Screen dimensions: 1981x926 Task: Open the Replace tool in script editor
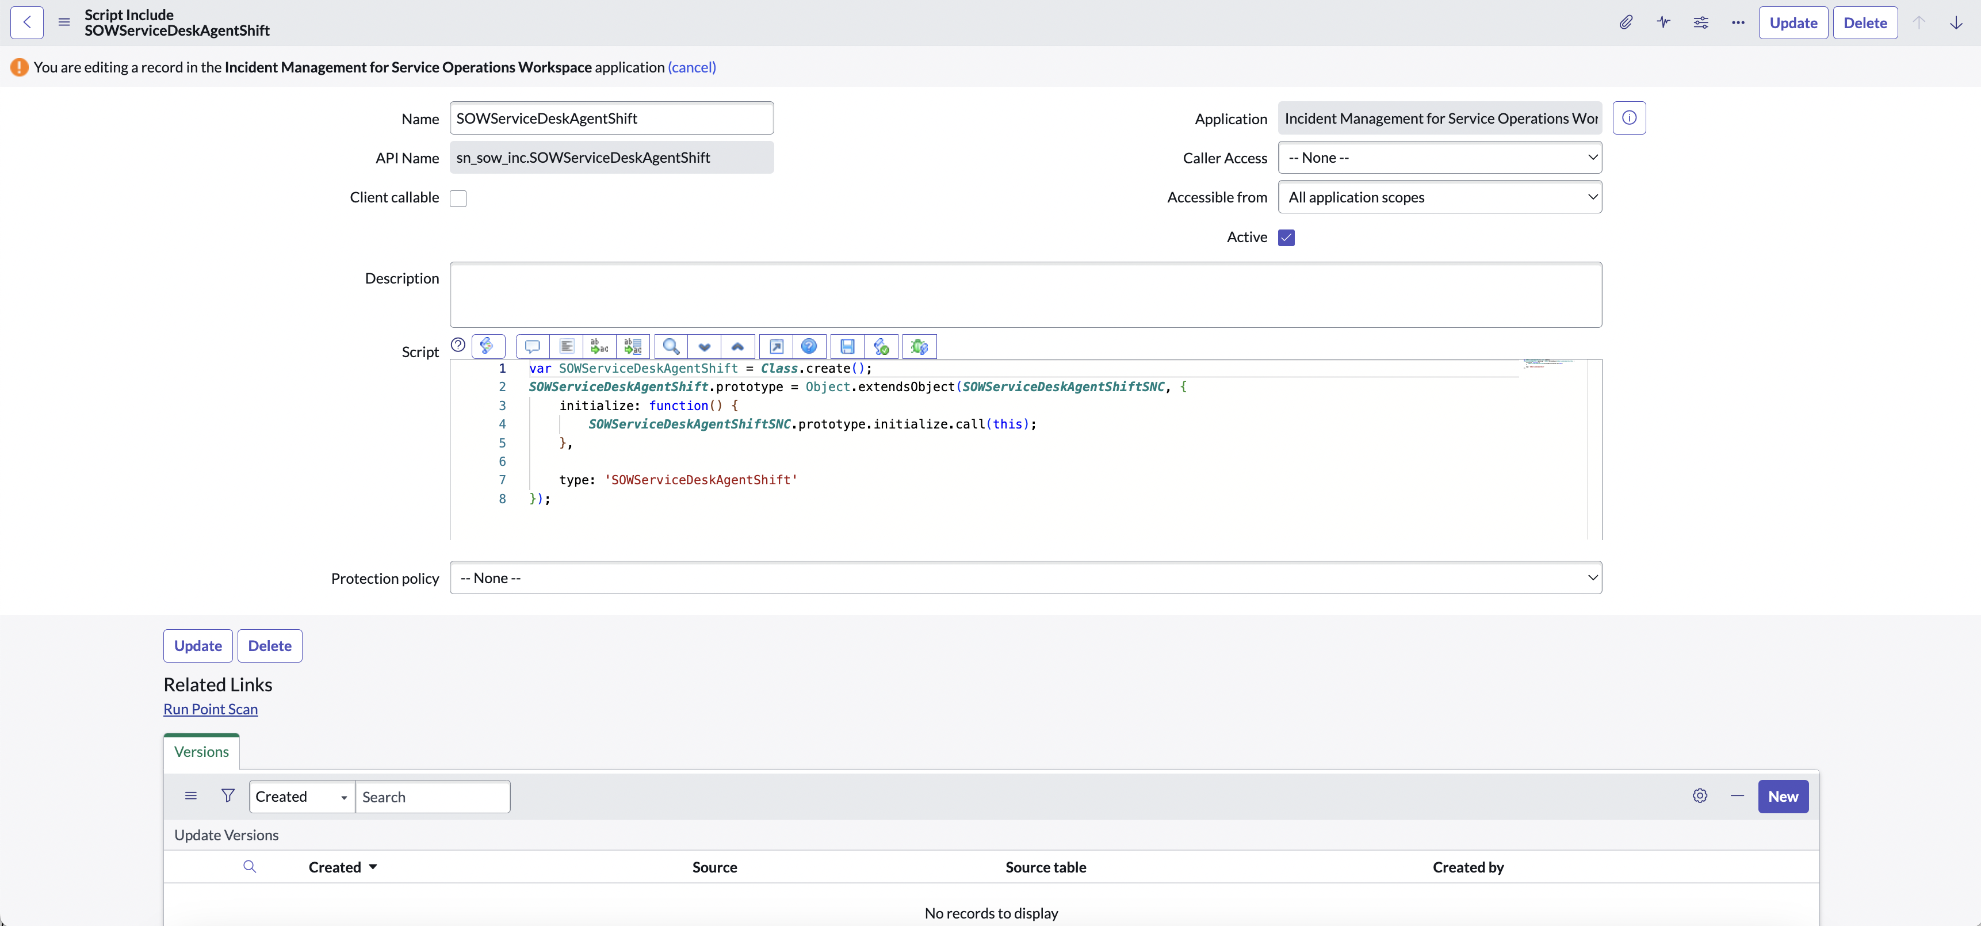pyautogui.click(x=600, y=346)
